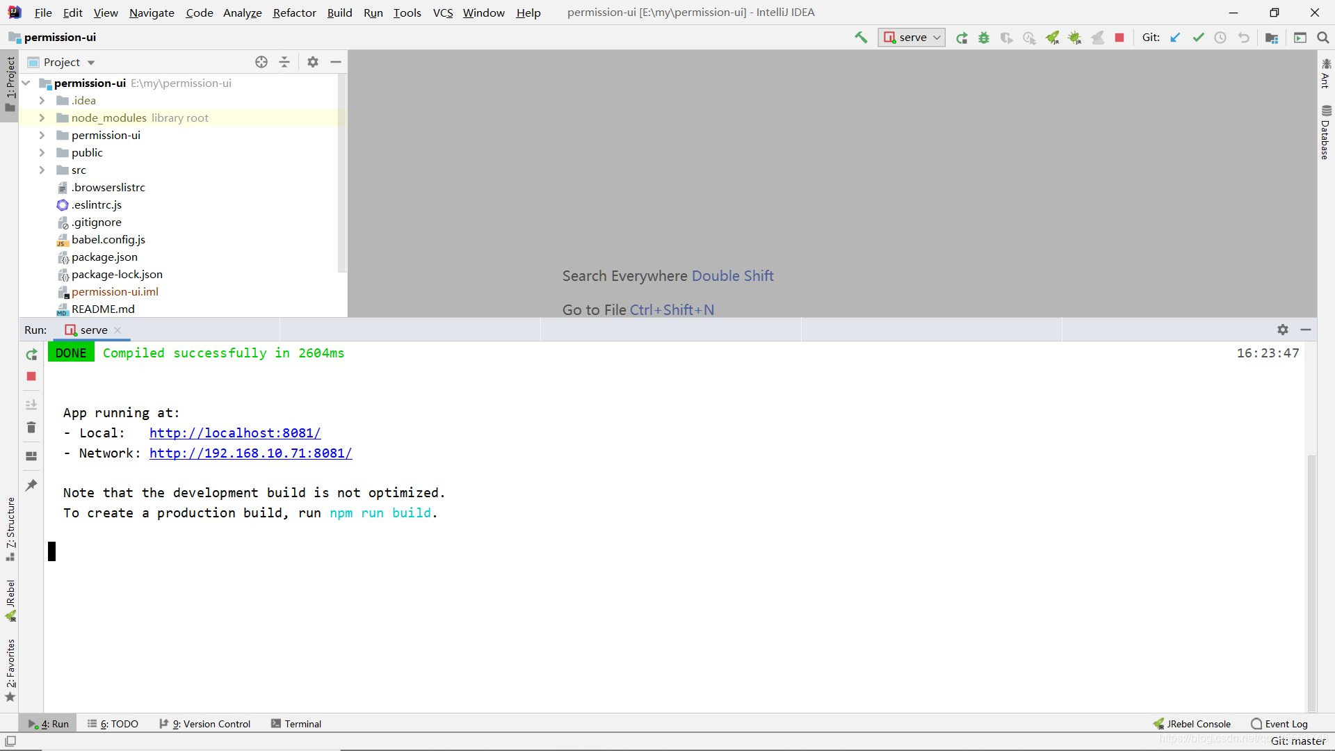Click the Rerun serve toolbar icon
1335x751 pixels.
click(962, 38)
